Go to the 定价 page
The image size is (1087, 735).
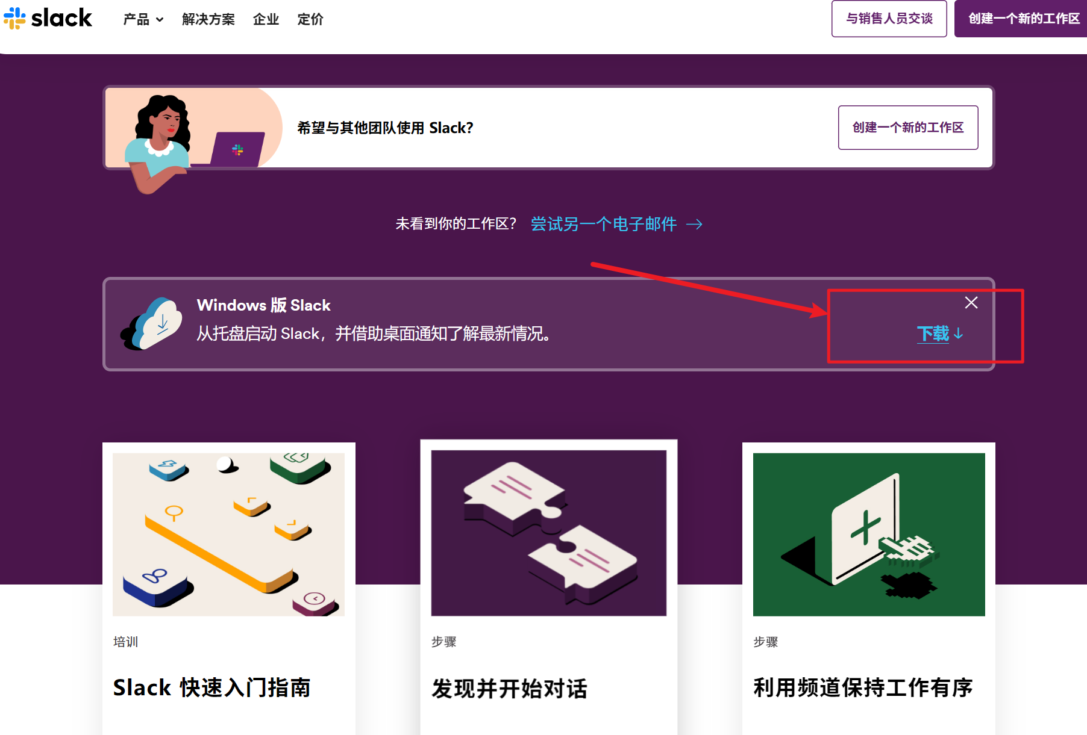(310, 19)
